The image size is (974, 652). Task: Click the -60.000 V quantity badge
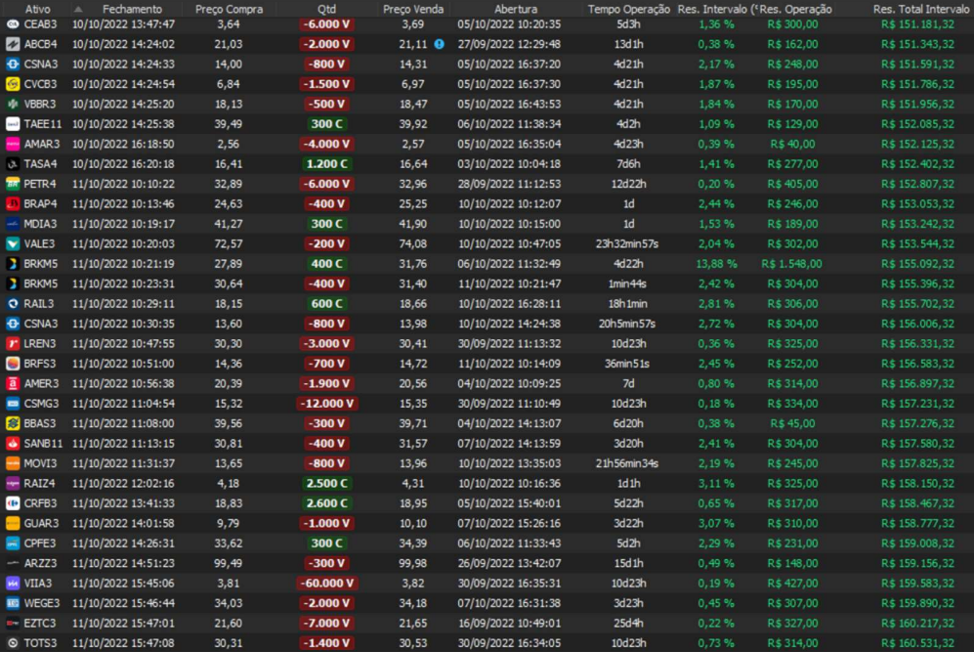[327, 583]
